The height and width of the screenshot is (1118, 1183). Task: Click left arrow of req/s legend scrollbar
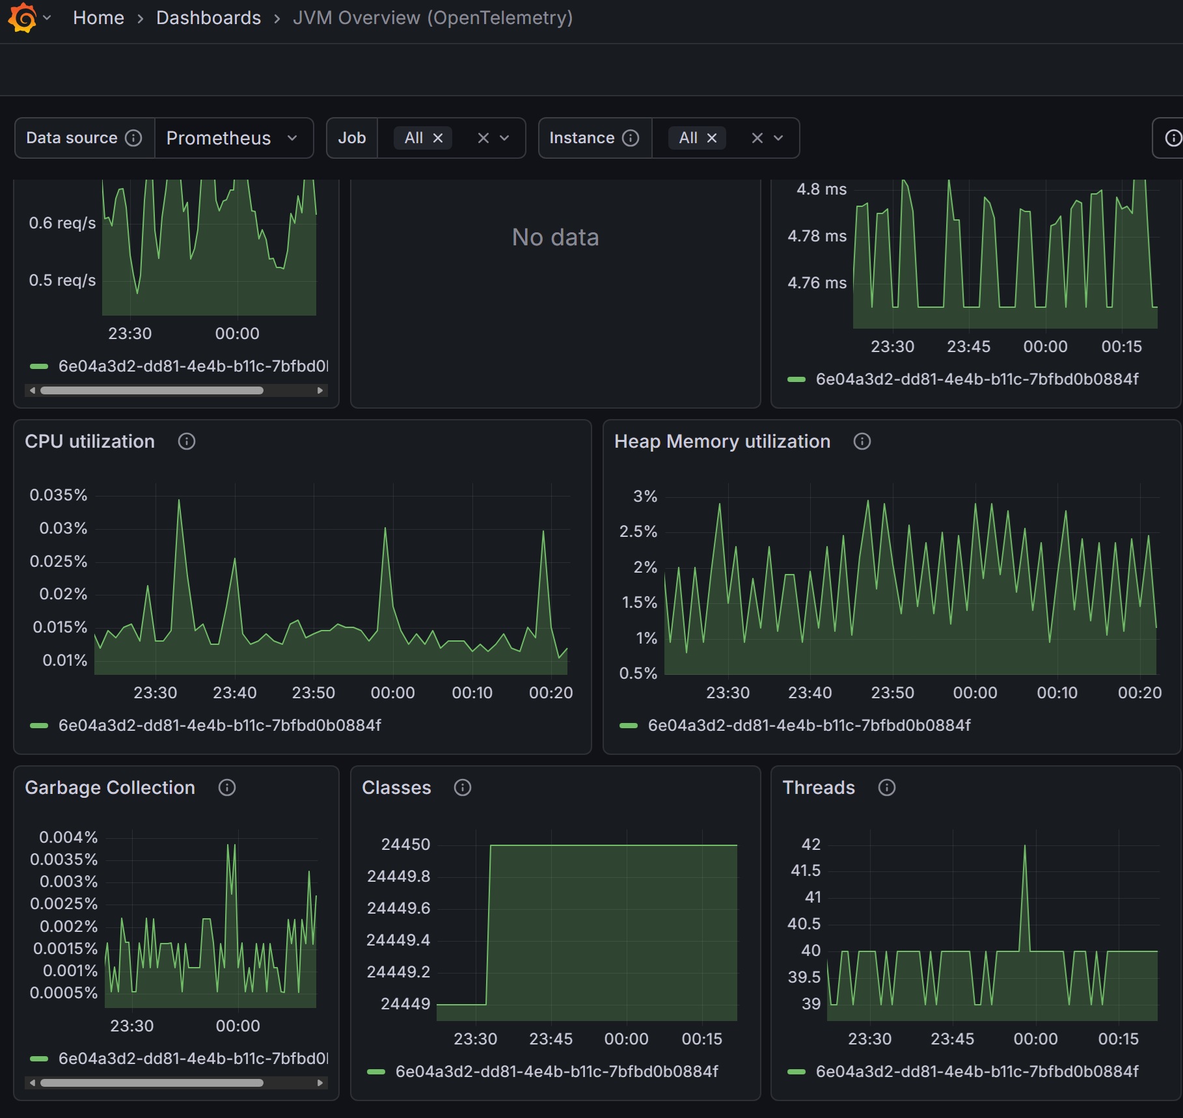[33, 390]
